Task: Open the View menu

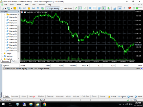Action: [12, 5]
